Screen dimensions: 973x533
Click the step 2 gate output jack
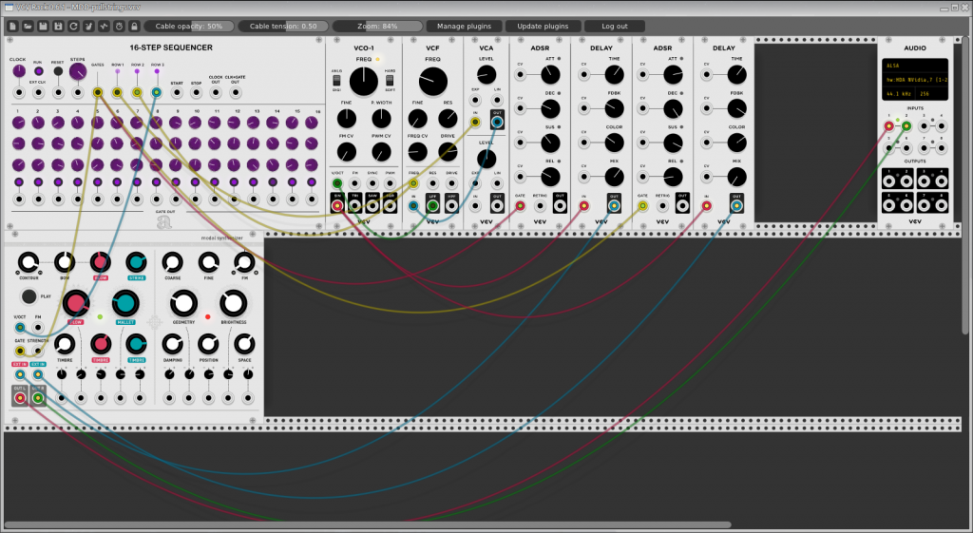tap(38, 200)
